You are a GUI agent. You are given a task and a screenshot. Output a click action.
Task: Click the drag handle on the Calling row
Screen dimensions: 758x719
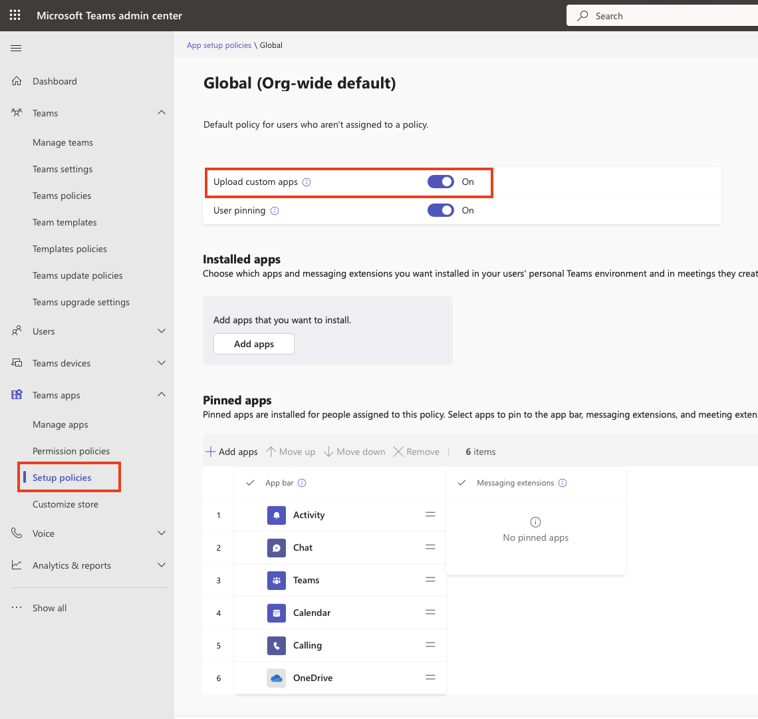pyautogui.click(x=430, y=645)
